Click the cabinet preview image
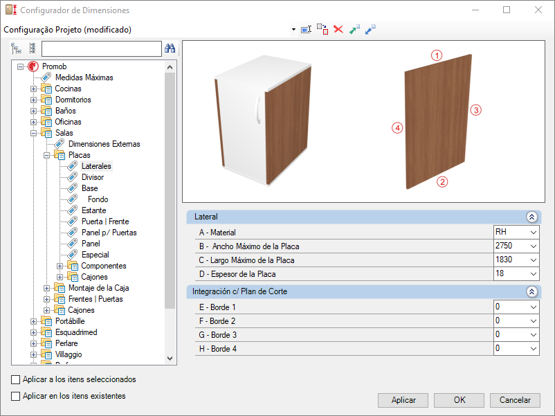The width and height of the screenshot is (555, 416). click(x=263, y=120)
